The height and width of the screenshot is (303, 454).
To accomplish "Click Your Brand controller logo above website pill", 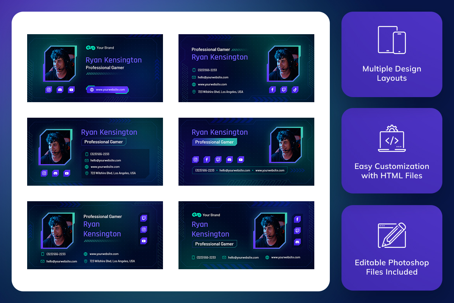I will 90,48.
